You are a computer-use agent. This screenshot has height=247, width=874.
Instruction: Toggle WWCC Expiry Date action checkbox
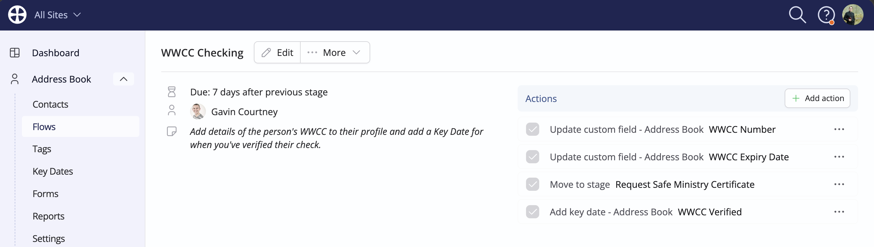pos(532,157)
